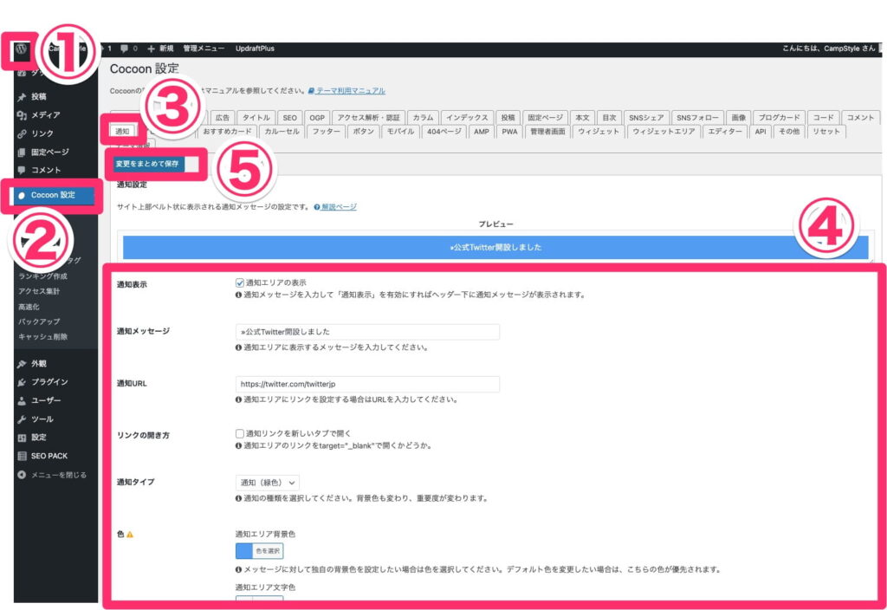Screen dimensions: 887x610
Task: Click the plus icon beside 新規
Action: pyautogui.click(x=151, y=49)
